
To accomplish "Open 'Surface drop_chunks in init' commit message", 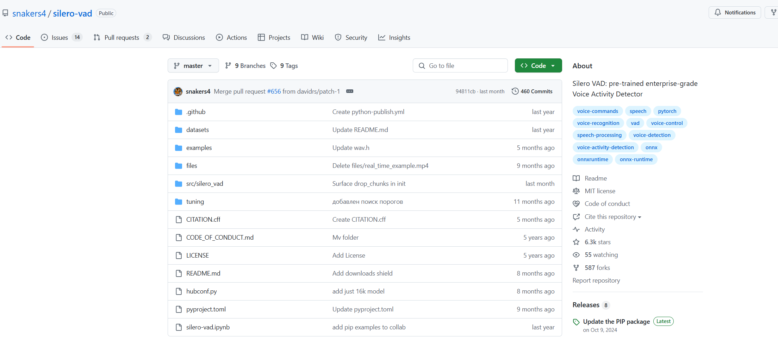I will point(369,184).
